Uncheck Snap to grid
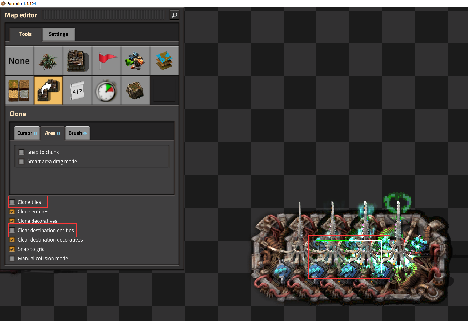468x321 pixels. tap(12, 249)
